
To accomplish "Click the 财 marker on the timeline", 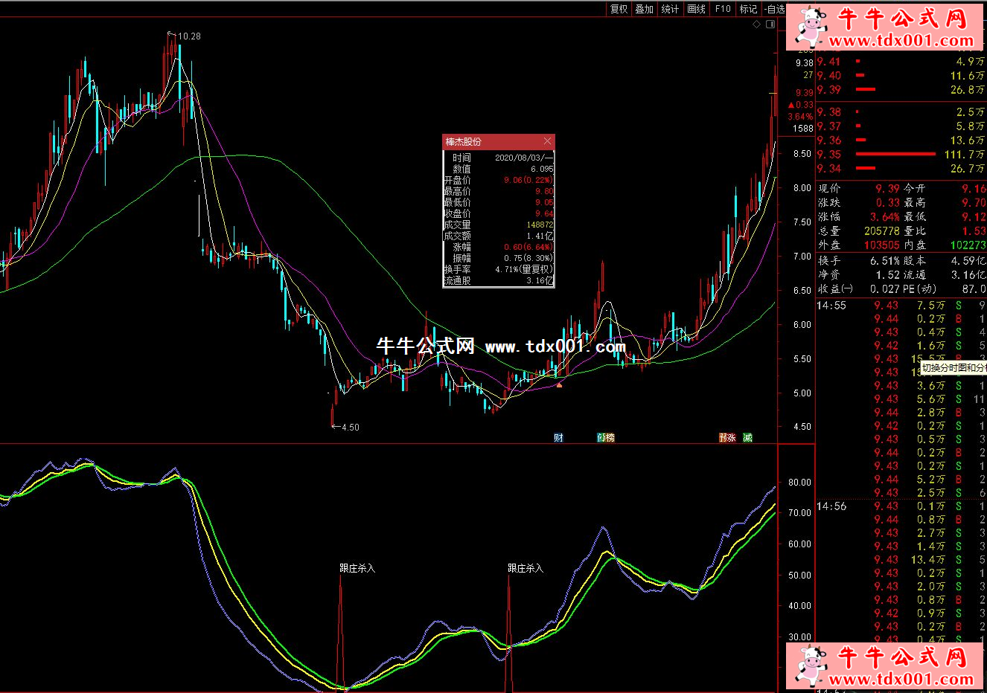I will (x=558, y=437).
